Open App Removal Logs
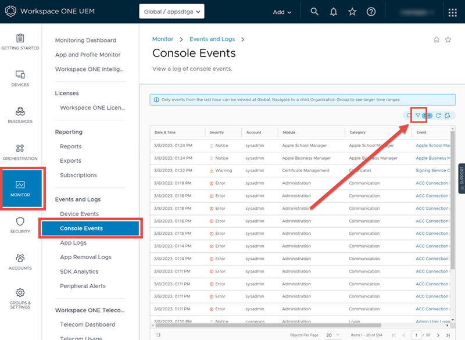This screenshot has height=340, width=465. point(85,257)
